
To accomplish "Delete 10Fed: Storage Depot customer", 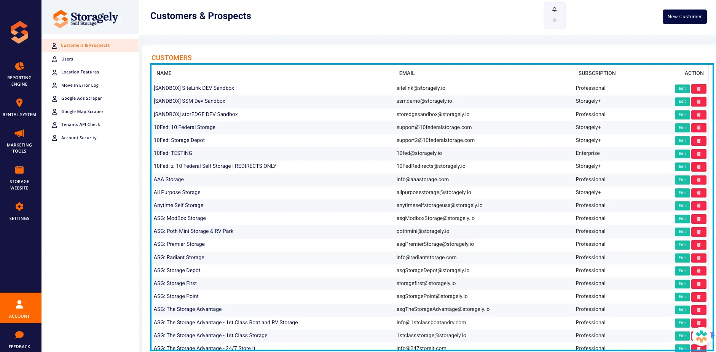I will (699, 141).
